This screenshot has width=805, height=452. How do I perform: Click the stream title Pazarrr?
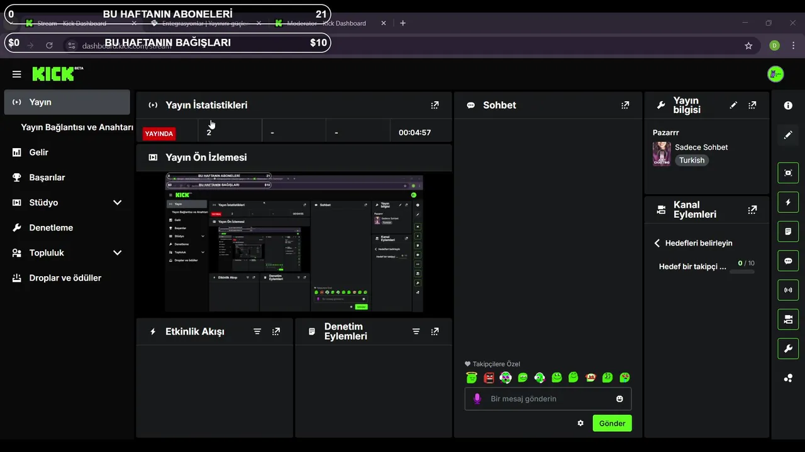click(x=666, y=132)
